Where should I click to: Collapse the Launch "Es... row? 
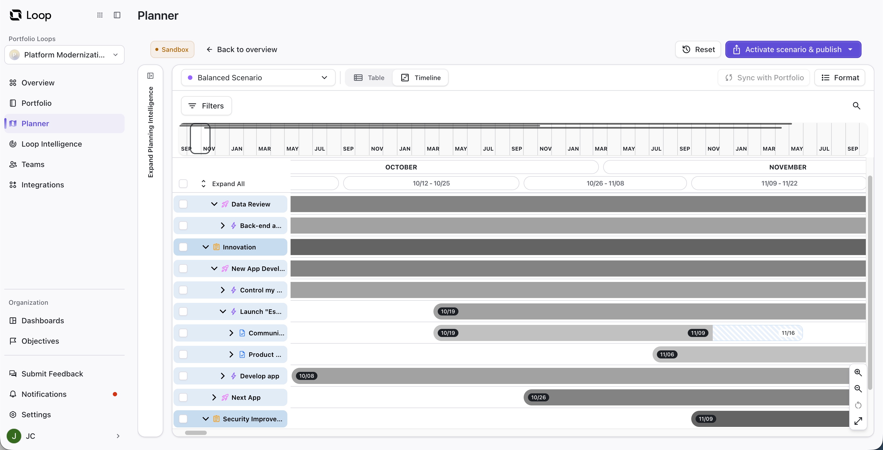pyautogui.click(x=223, y=311)
